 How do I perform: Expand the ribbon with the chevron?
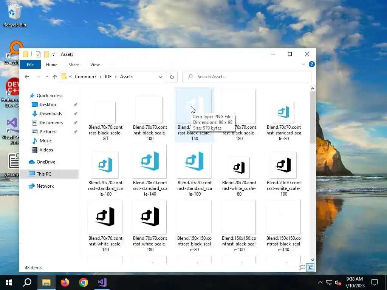(303, 64)
